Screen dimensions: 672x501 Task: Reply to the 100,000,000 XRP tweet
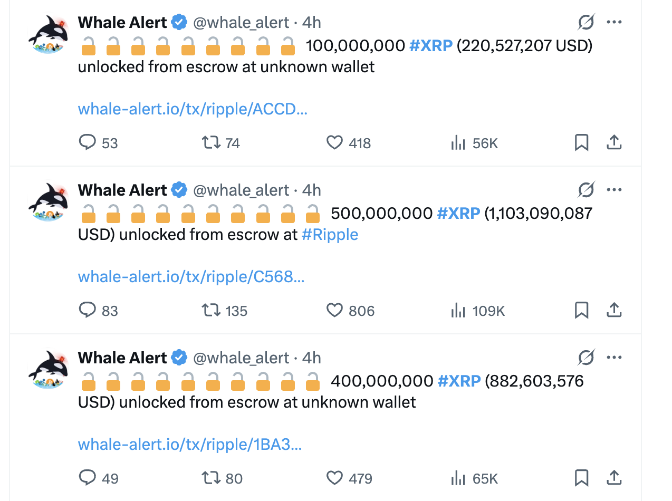click(x=88, y=142)
